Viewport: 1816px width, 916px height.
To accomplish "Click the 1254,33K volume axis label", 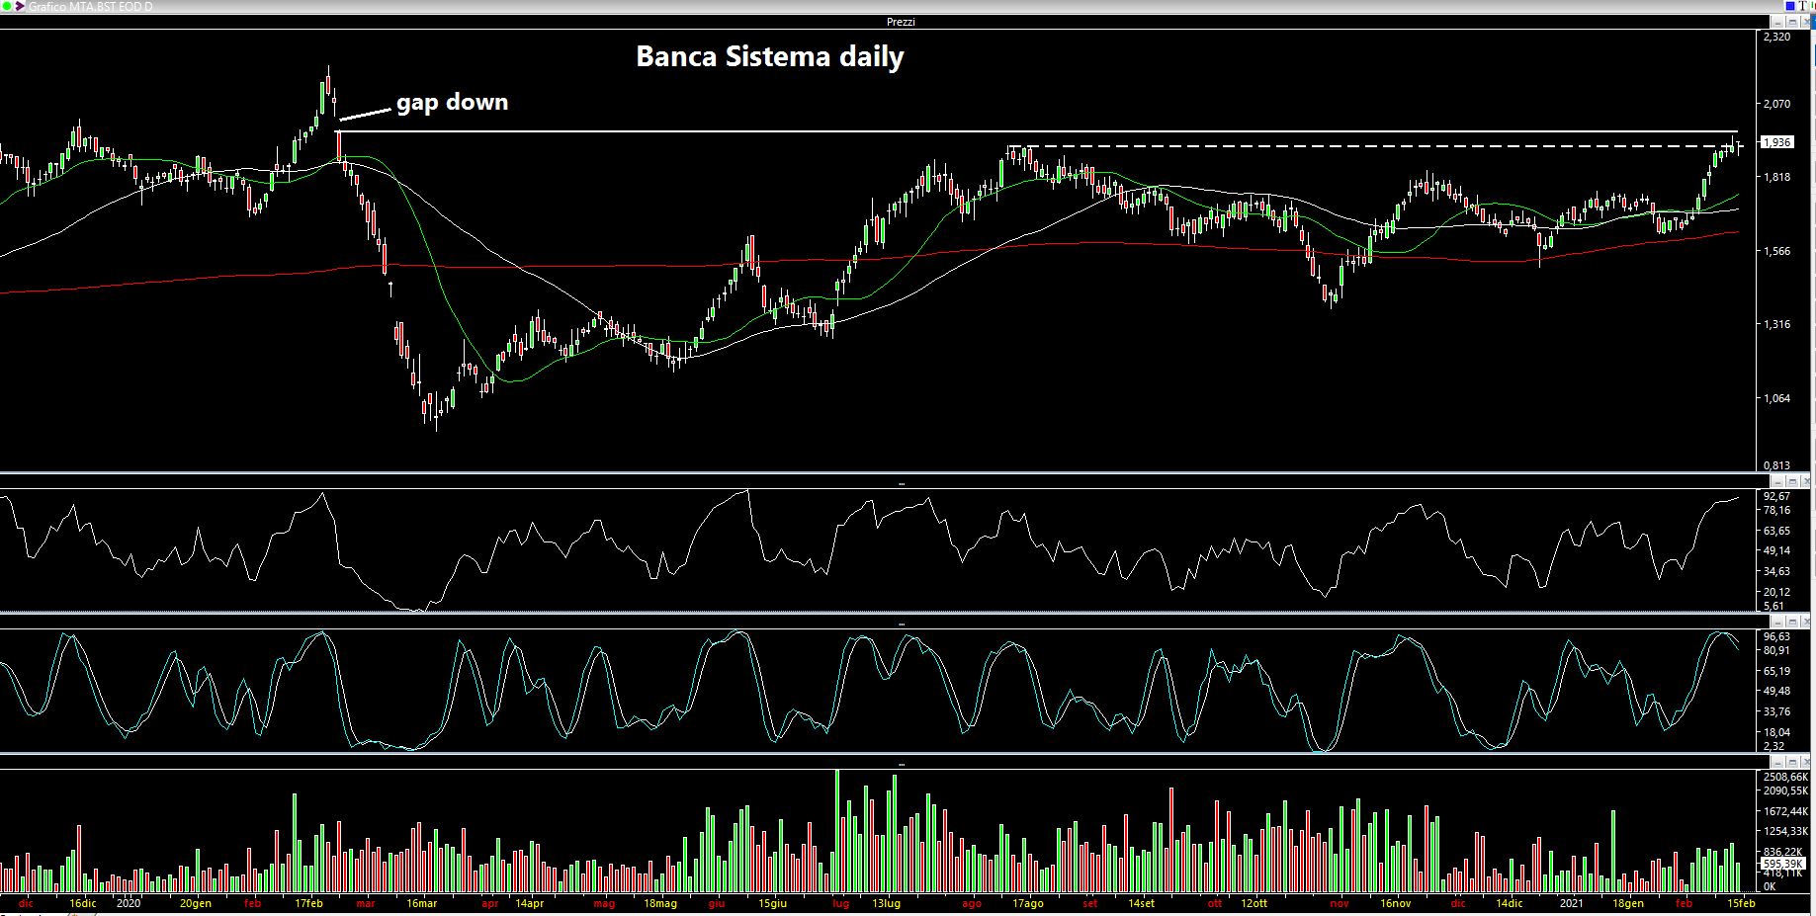I will (x=1785, y=831).
